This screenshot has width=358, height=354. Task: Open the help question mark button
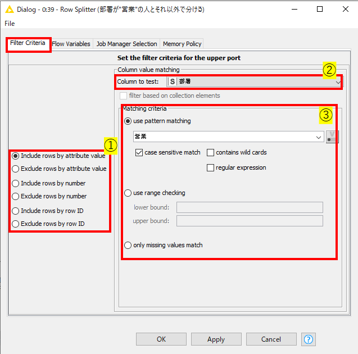[x=308, y=339]
